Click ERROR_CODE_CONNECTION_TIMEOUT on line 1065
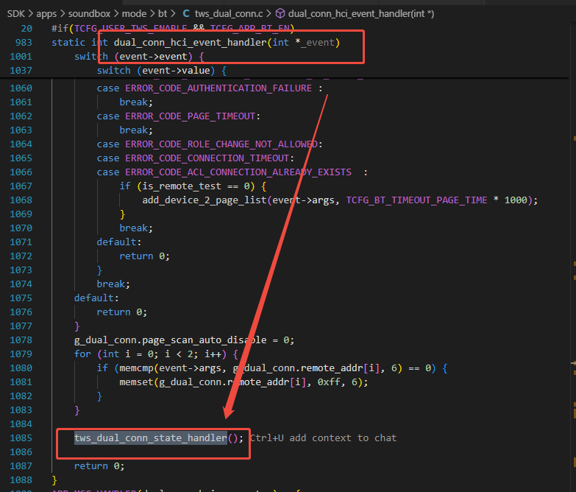The image size is (576, 492). (207, 158)
